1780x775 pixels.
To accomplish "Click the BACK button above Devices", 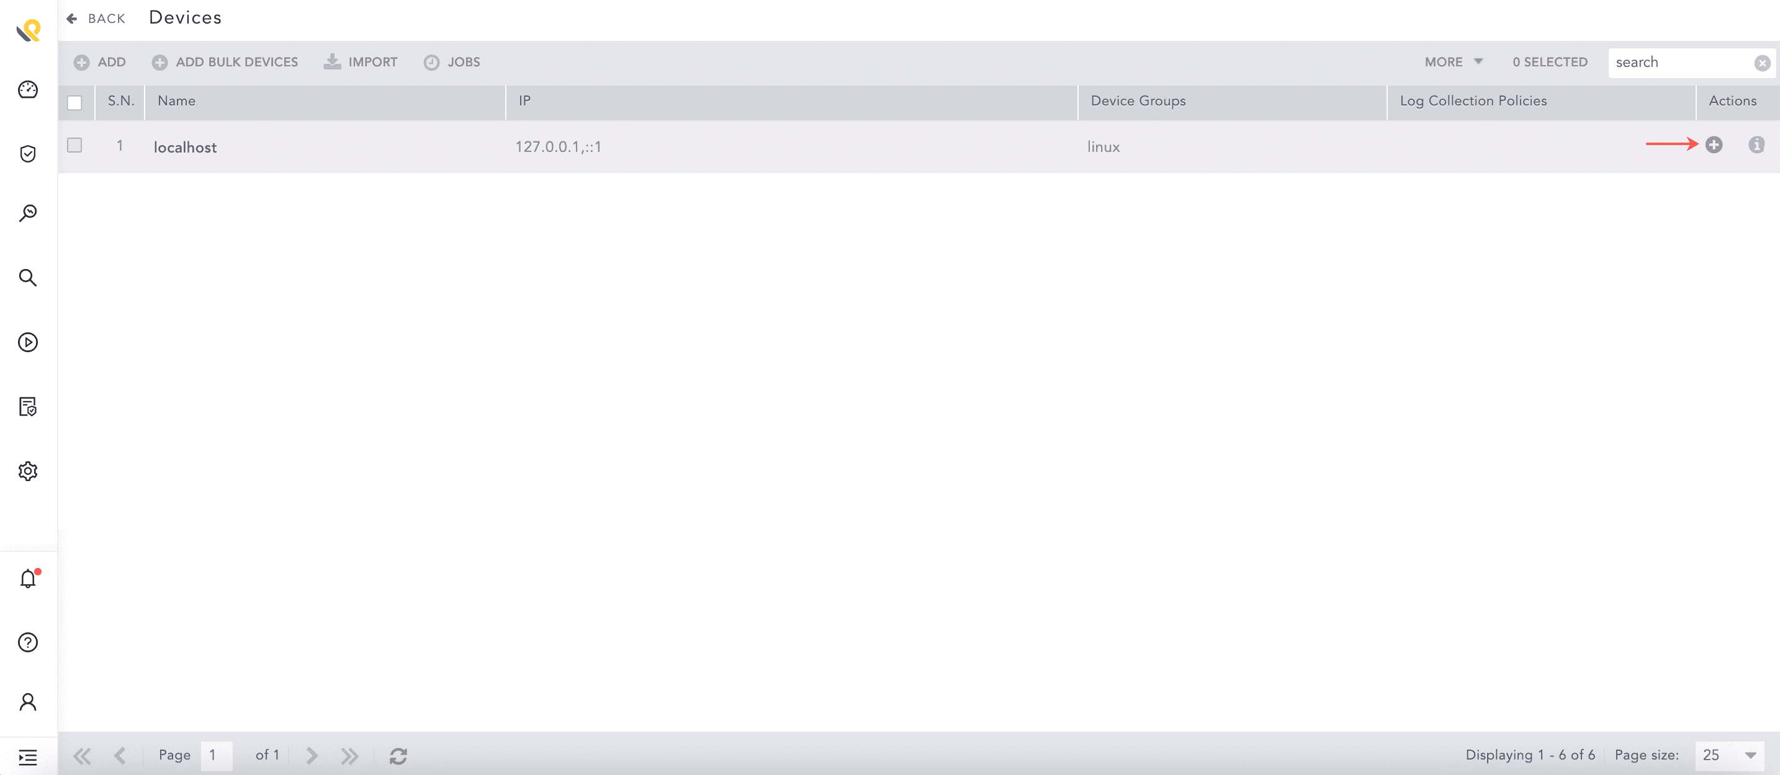I will coord(96,18).
